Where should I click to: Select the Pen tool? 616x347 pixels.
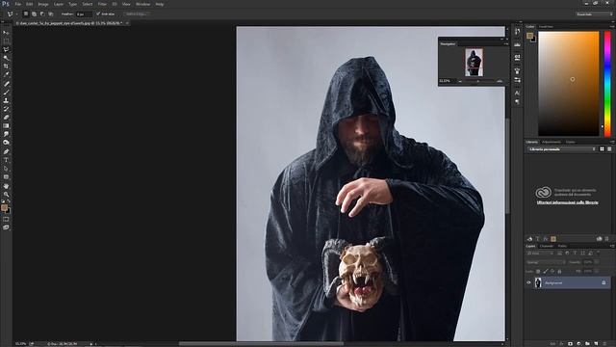[x=6, y=151]
